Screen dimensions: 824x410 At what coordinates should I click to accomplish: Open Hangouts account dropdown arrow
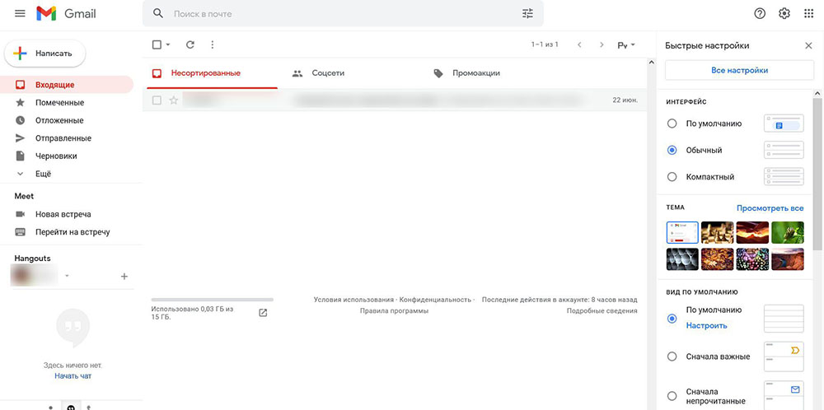[67, 276]
